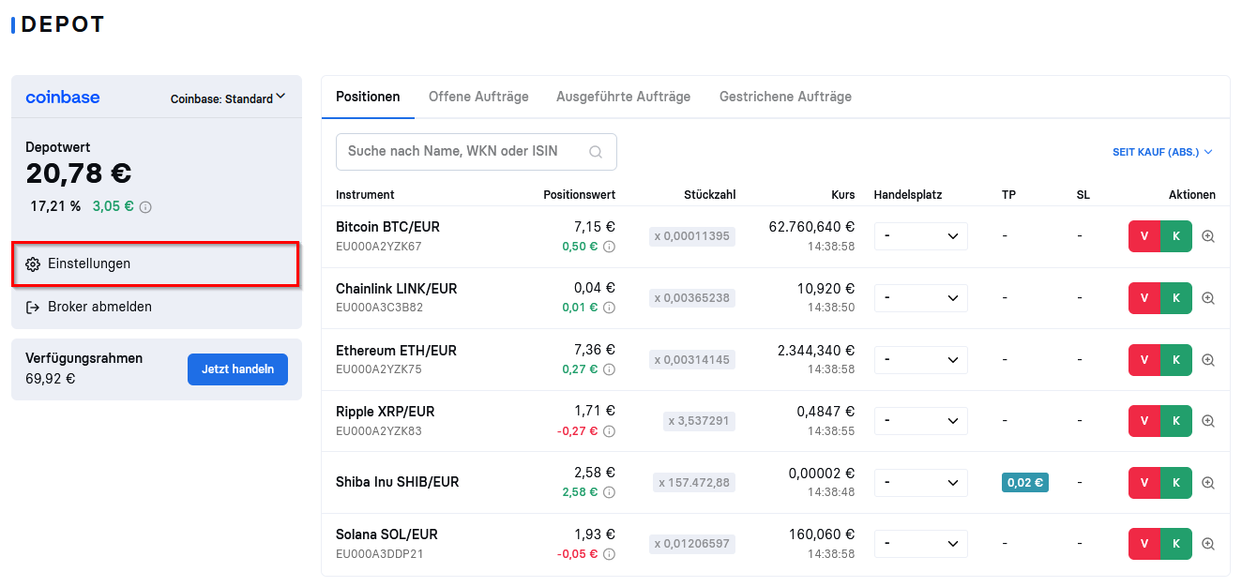Click zoom details icon for Chainlink row

[1208, 298]
